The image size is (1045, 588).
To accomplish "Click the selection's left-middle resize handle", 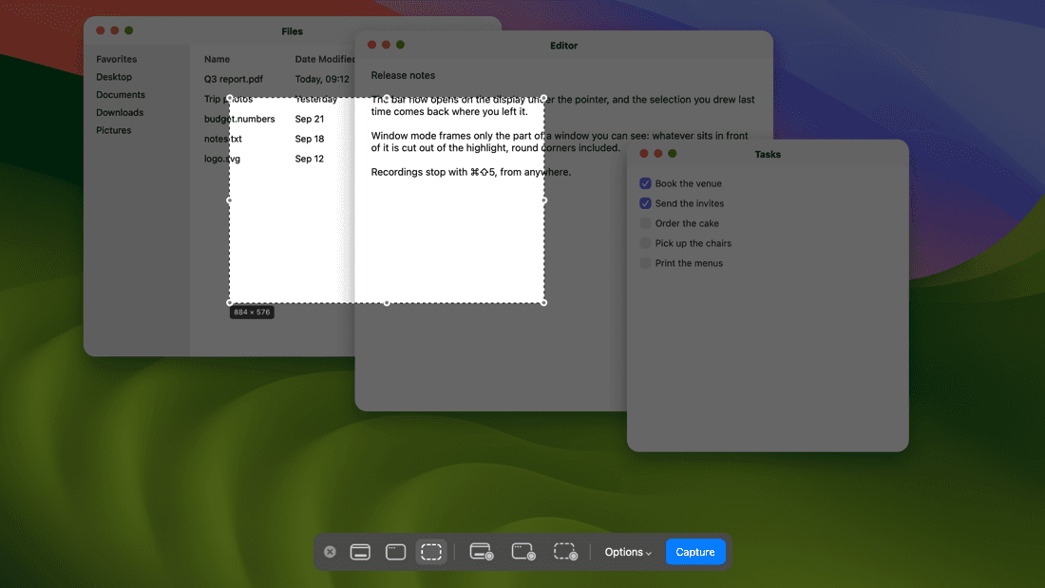I will pyautogui.click(x=230, y=200).
